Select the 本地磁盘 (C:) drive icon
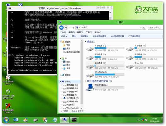This screenshot has width=166, height=126. pos(90,49)
